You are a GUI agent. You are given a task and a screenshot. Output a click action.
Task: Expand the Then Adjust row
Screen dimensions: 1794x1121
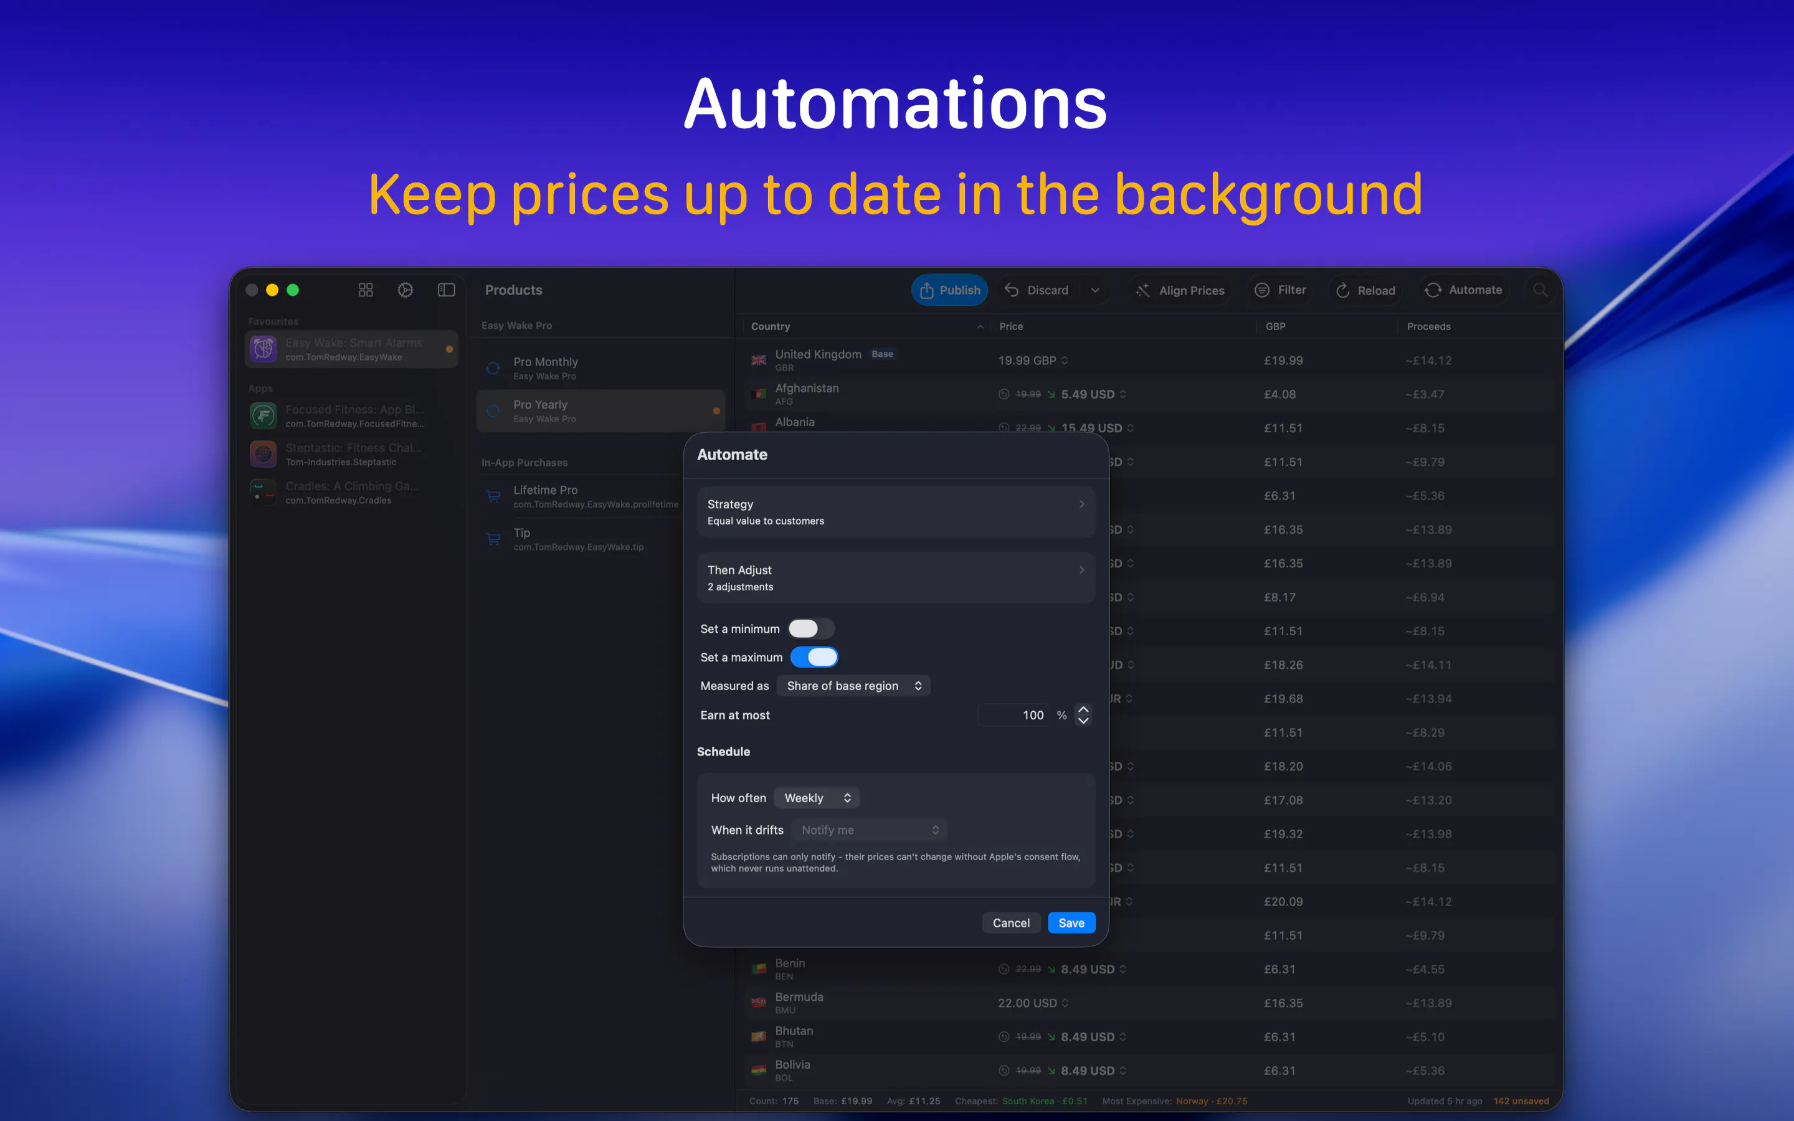click(x=896, y=577)
